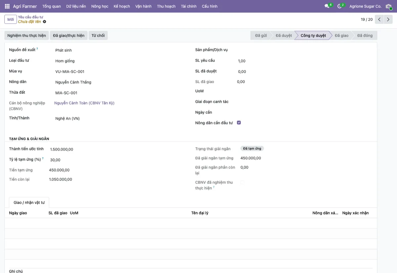Click Agri Farmer app title
Viewport: 397px width, 273px height.
[x=25, y=6]
